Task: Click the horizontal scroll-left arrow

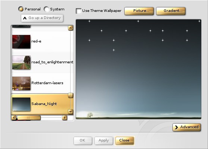Action: pyautogui.click(x=14, y=118)
